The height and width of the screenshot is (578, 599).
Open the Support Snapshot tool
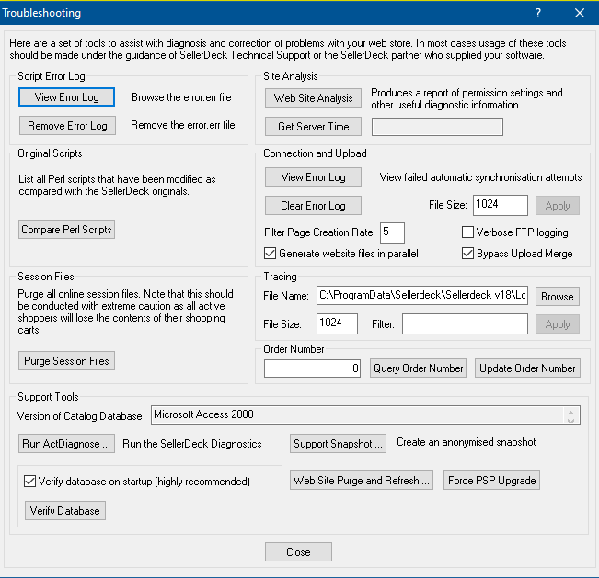coord(338,444)
